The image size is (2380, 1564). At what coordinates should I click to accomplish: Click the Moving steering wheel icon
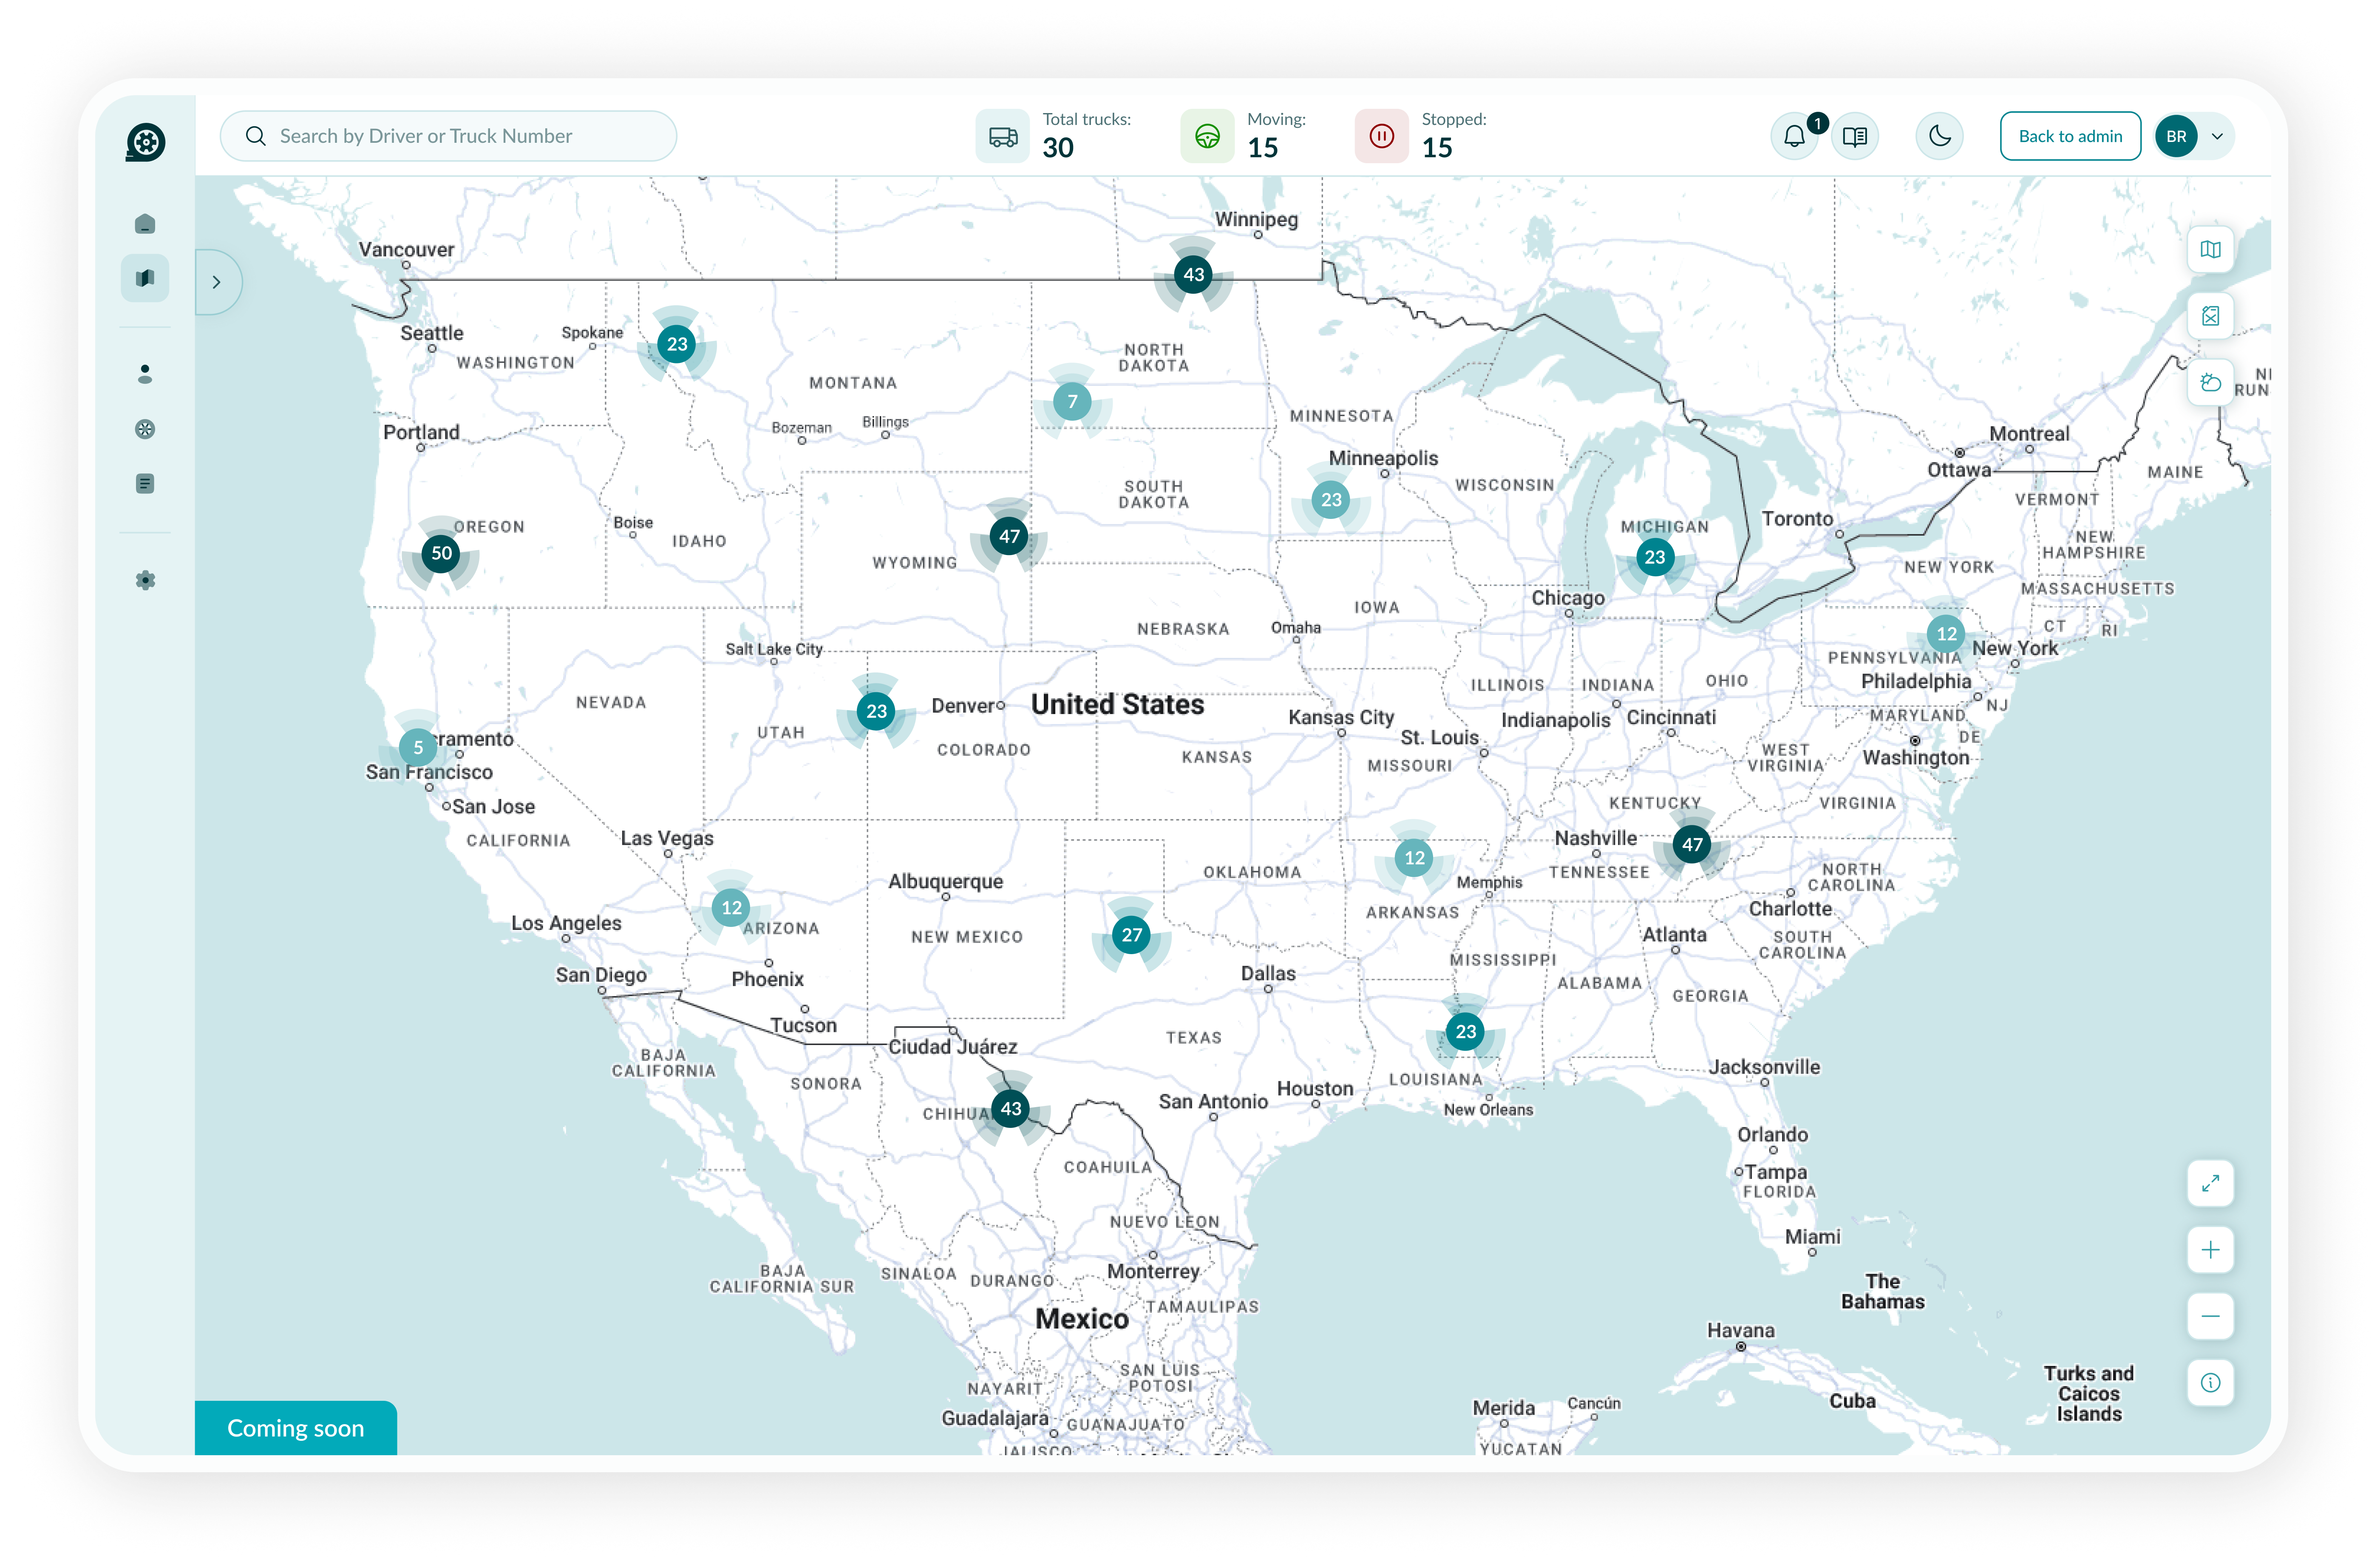1207,136
